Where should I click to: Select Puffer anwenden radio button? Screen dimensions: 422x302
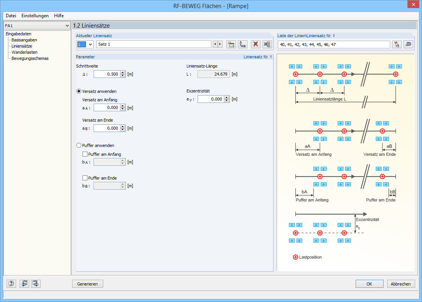click(x=79, y=145)
